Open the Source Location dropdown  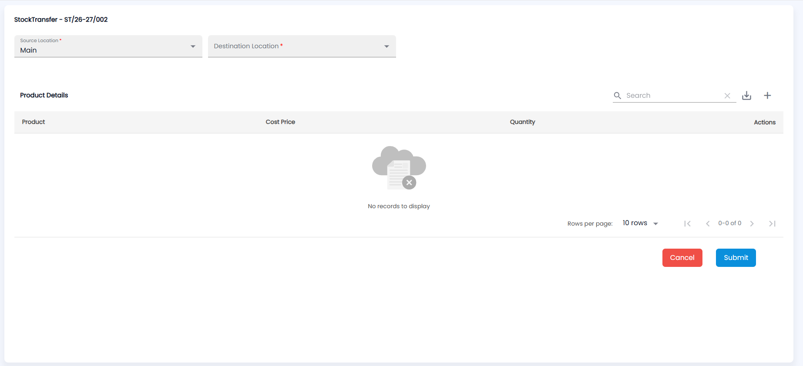108,46
